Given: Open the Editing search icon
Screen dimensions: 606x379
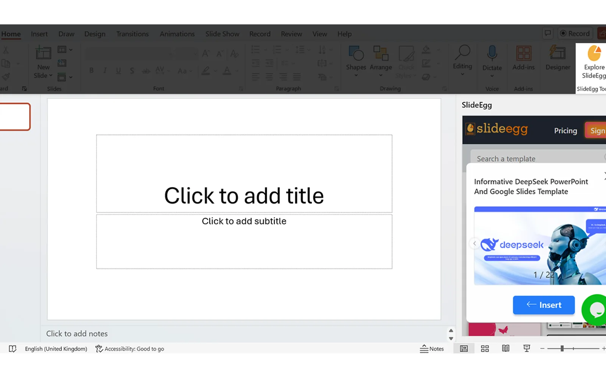Looking at the screenshot, I should 462,52.
